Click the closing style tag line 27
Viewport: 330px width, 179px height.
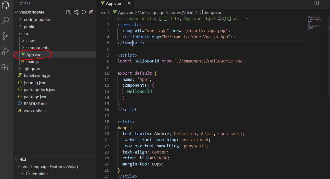click(x=127, y=176)
